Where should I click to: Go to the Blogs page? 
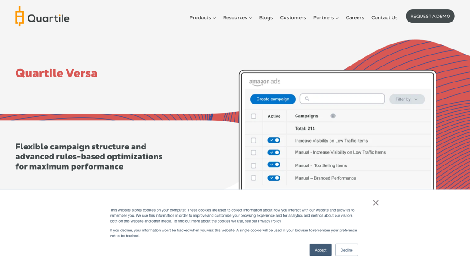point(266,18)
